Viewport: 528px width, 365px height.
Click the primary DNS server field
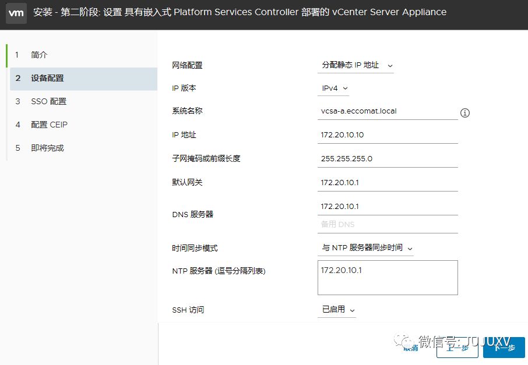[x=388, y=207]
